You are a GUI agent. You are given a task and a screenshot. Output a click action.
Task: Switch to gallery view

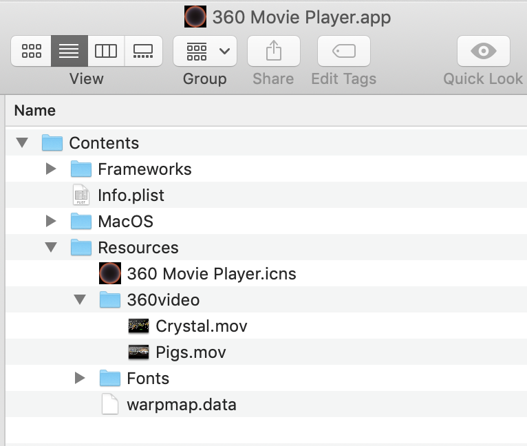click(144, 51)
